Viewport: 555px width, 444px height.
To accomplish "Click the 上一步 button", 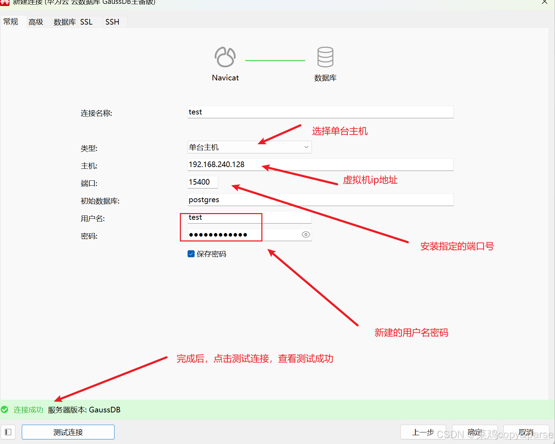I will coord(423,432).
